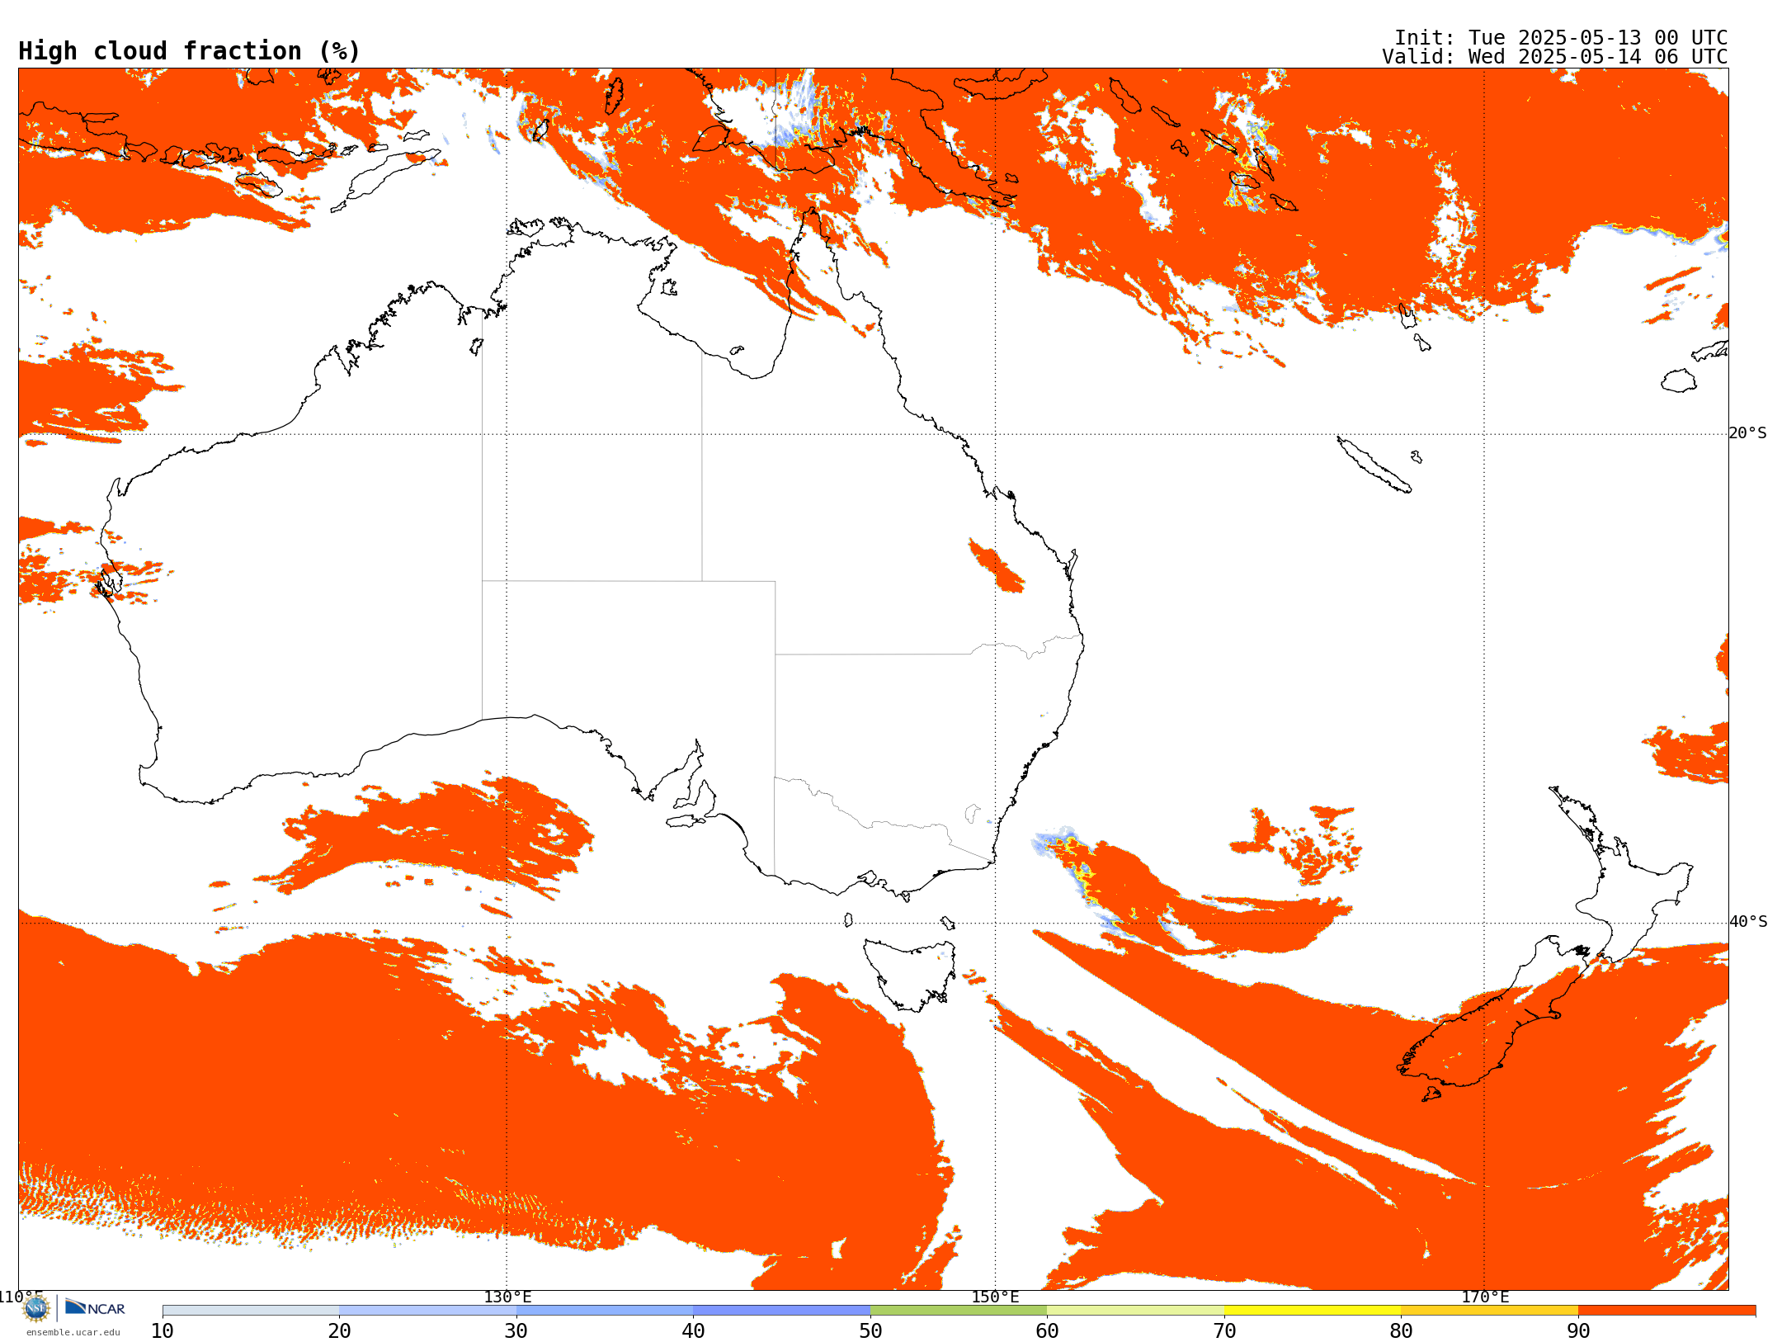Viewport: 1782px width, 1342px height.
Task: Click the colorbar tick label 50
Action: (870, 1330)
